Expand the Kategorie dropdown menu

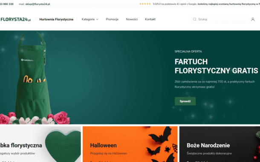coord(90,20)
